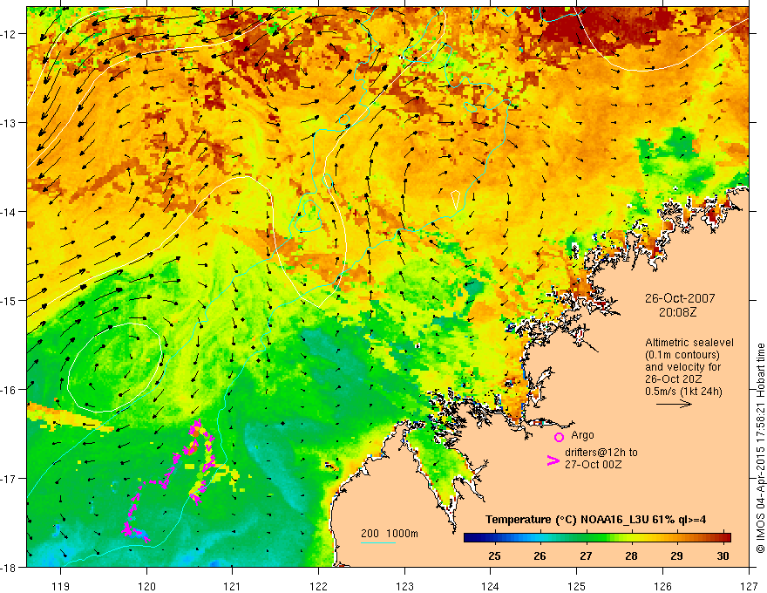Click longitude axis label 127
Screen dimensions: 767x593
(x=749, y=586)
